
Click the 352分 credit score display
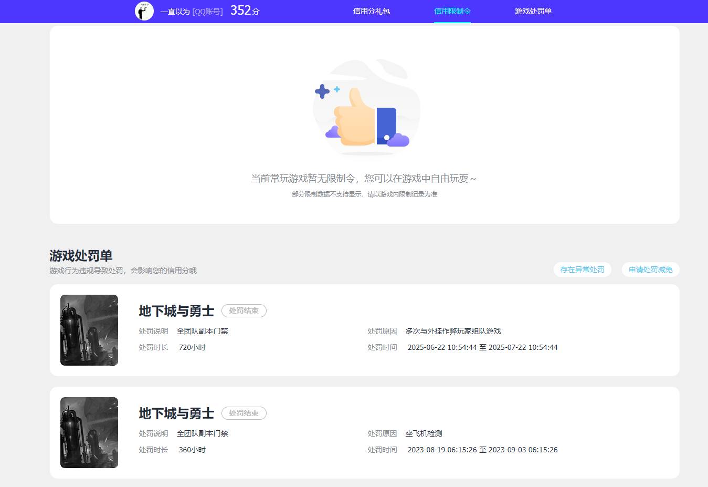coord(244,10)
